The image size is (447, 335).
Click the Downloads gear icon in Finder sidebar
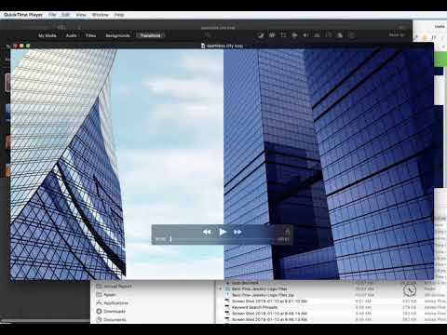[99, 311]
